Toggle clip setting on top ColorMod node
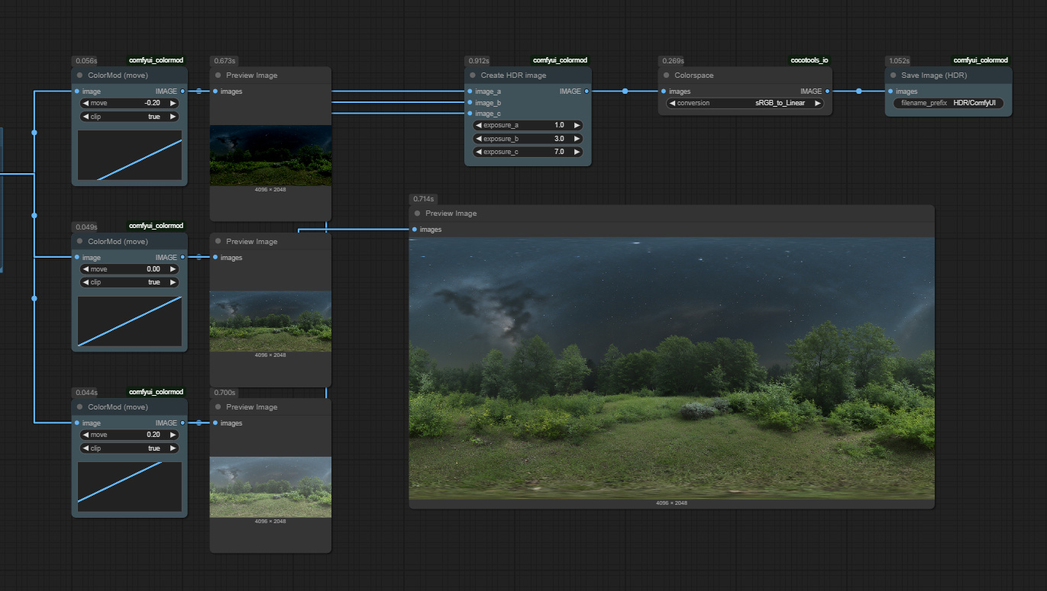The width and height of the screenshot is (1047, 591). (x=128, y=116)
